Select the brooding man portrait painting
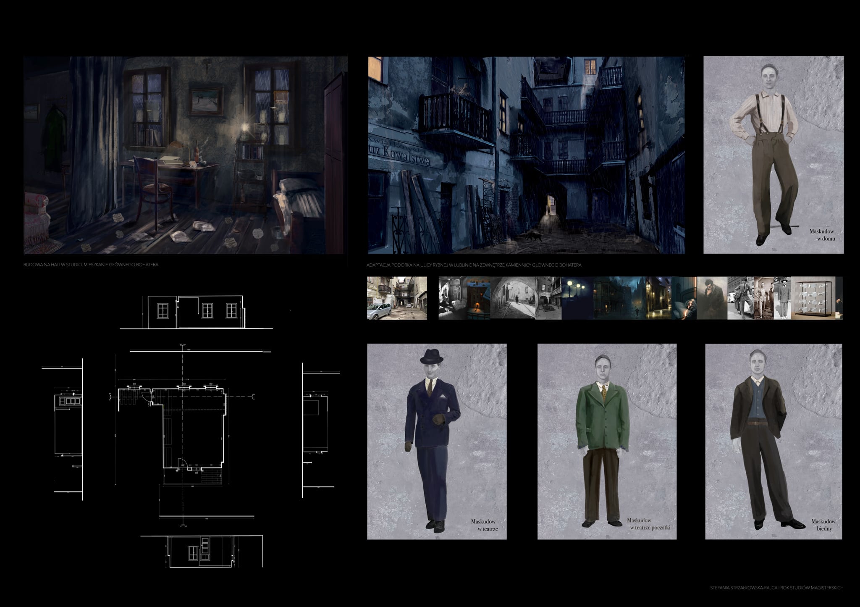This screenshot has height=607, width=860. 712,298
